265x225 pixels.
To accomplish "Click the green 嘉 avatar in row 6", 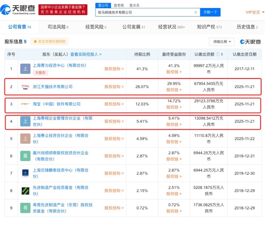I will click(25, 156).
